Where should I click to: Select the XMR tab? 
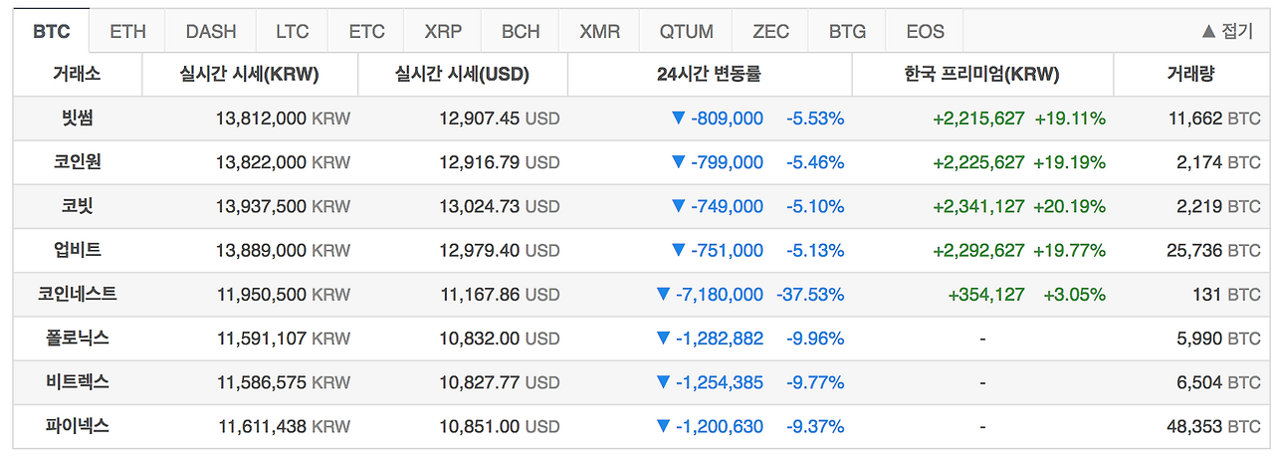tap(600, 31)
